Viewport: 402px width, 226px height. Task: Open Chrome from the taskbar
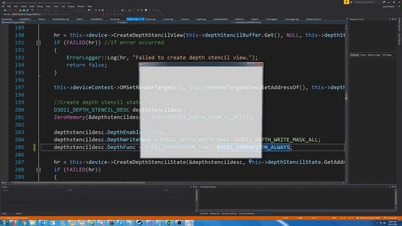pyautogui.click(x=24, y=223)
